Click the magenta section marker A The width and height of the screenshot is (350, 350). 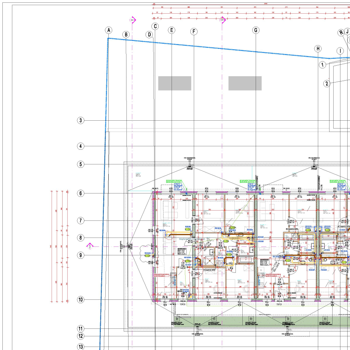(x=133, y=20)
